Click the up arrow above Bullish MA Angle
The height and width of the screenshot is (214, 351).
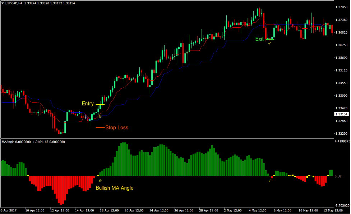point(100,181)
